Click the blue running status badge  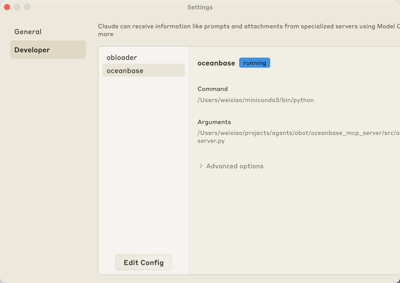tap(254, 63)
